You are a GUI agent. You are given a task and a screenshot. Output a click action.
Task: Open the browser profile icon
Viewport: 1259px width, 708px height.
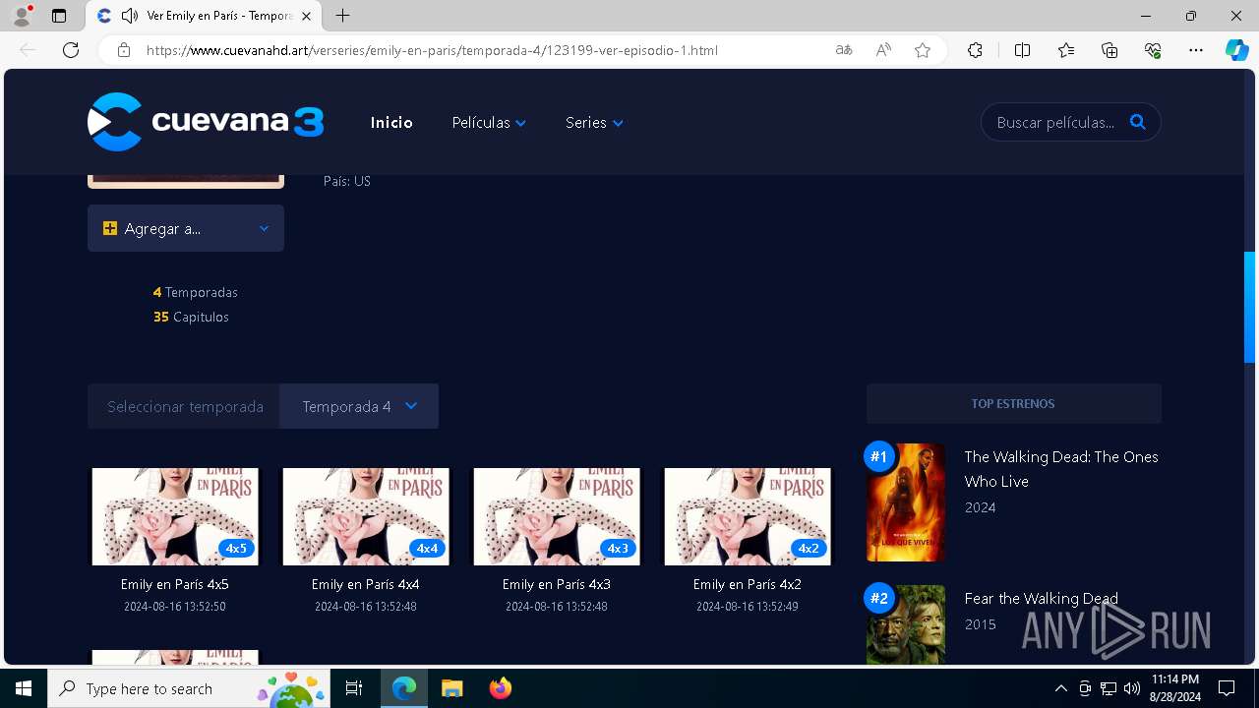tap(22, 16)
